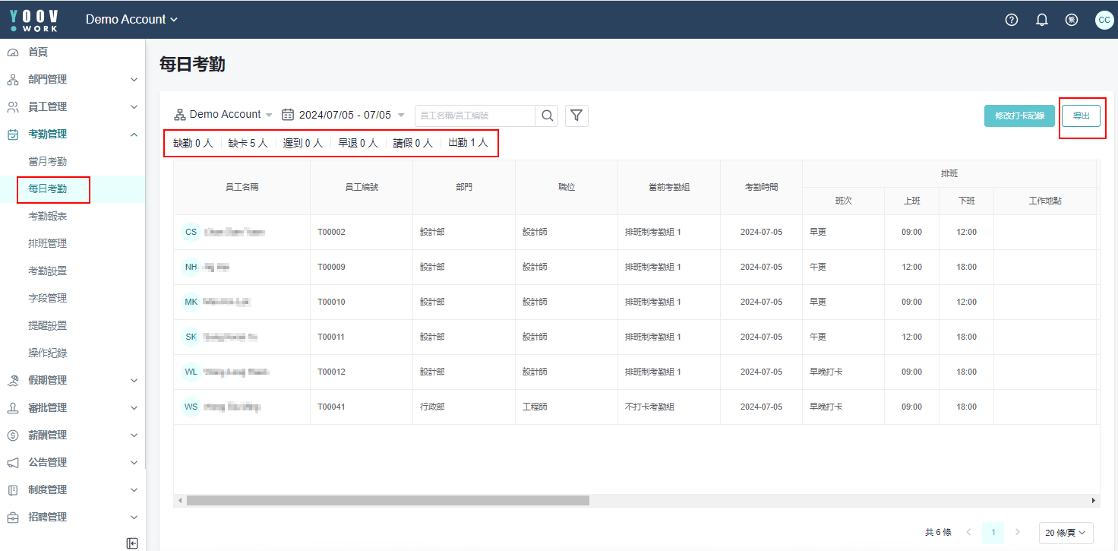1118x551 pixels.
Task: Focus the employee name search field
Action: click(475, 116)
